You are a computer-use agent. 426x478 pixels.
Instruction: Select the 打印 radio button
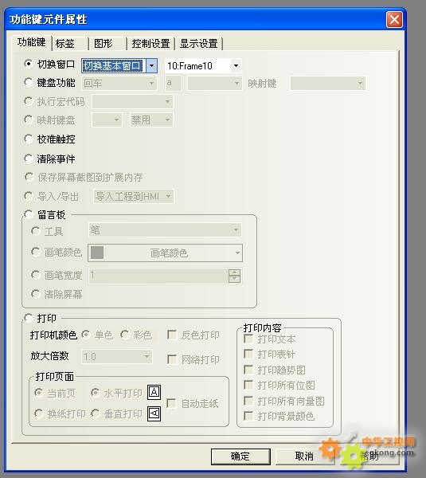click(x=29, y=318)
